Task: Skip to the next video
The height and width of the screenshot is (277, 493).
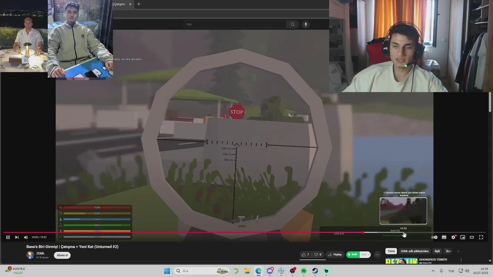Action: (17, 237)
